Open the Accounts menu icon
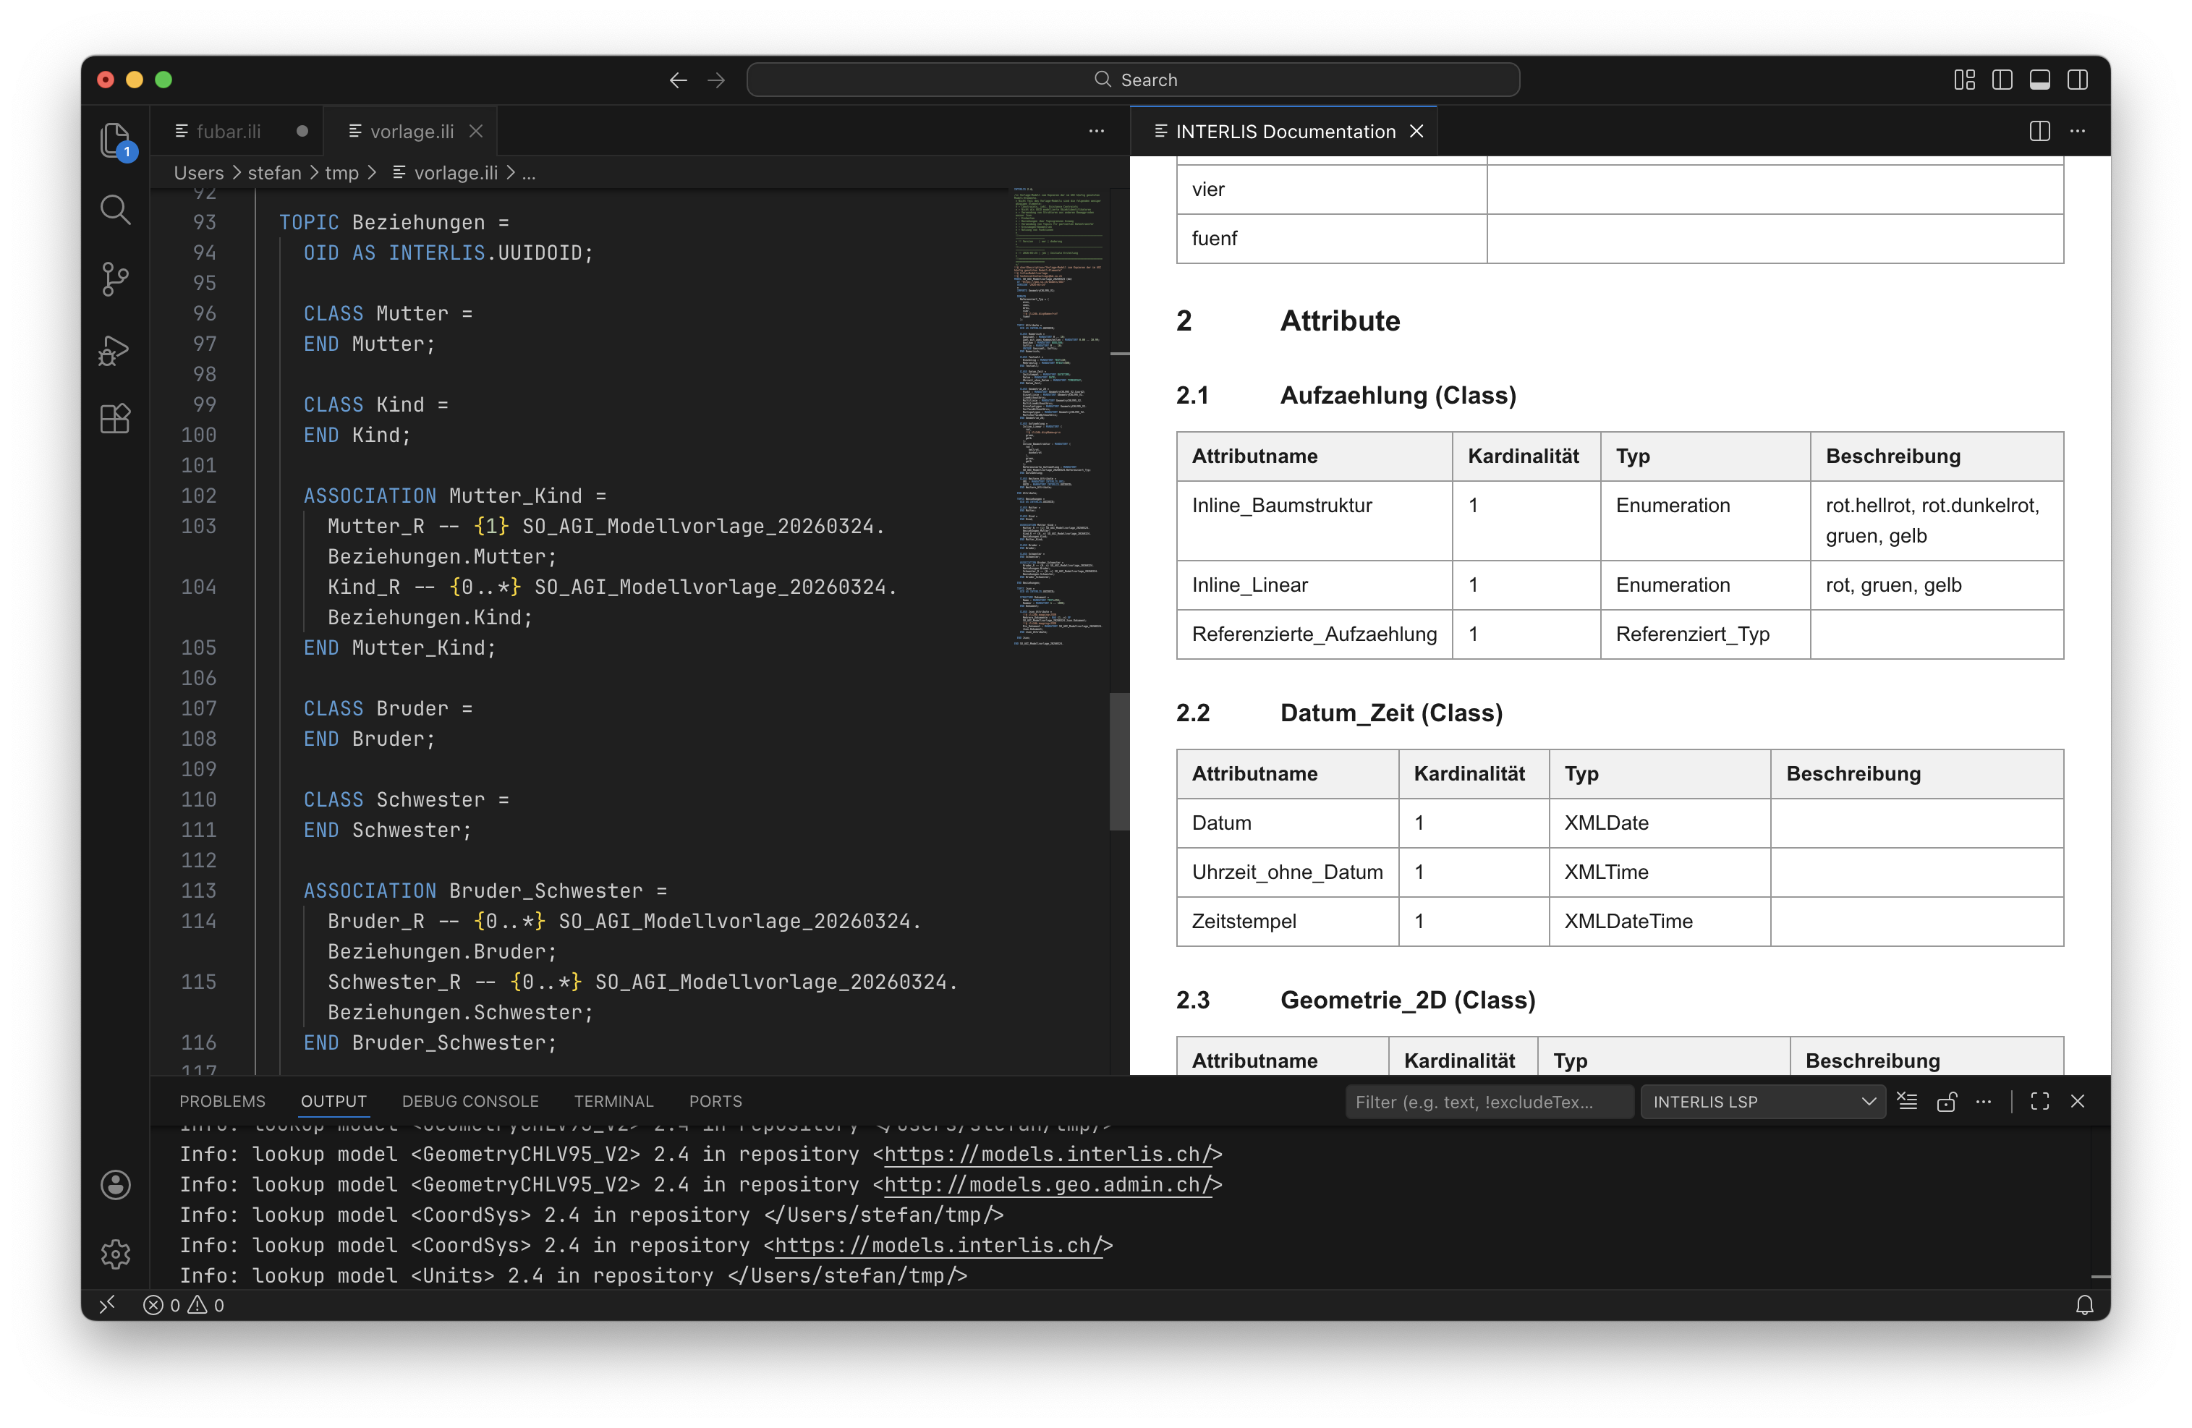Viewport: 2192px width, 1428px height. (115, 1184)
